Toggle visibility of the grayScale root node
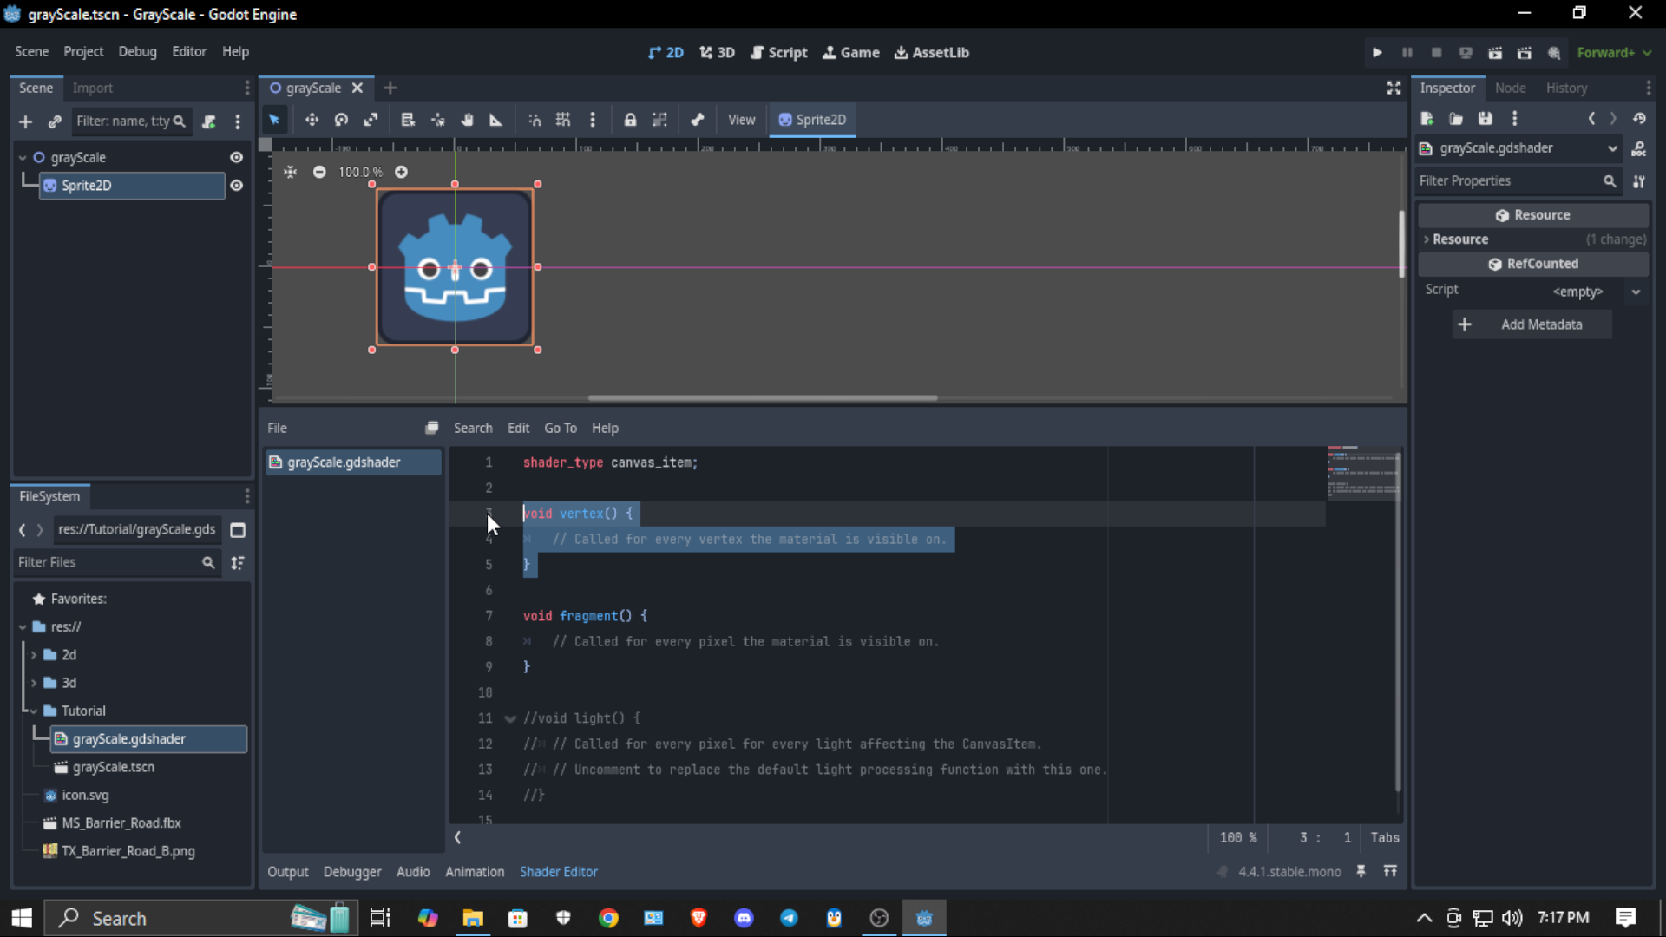1666x937 pixels. (x=236, y=157)
